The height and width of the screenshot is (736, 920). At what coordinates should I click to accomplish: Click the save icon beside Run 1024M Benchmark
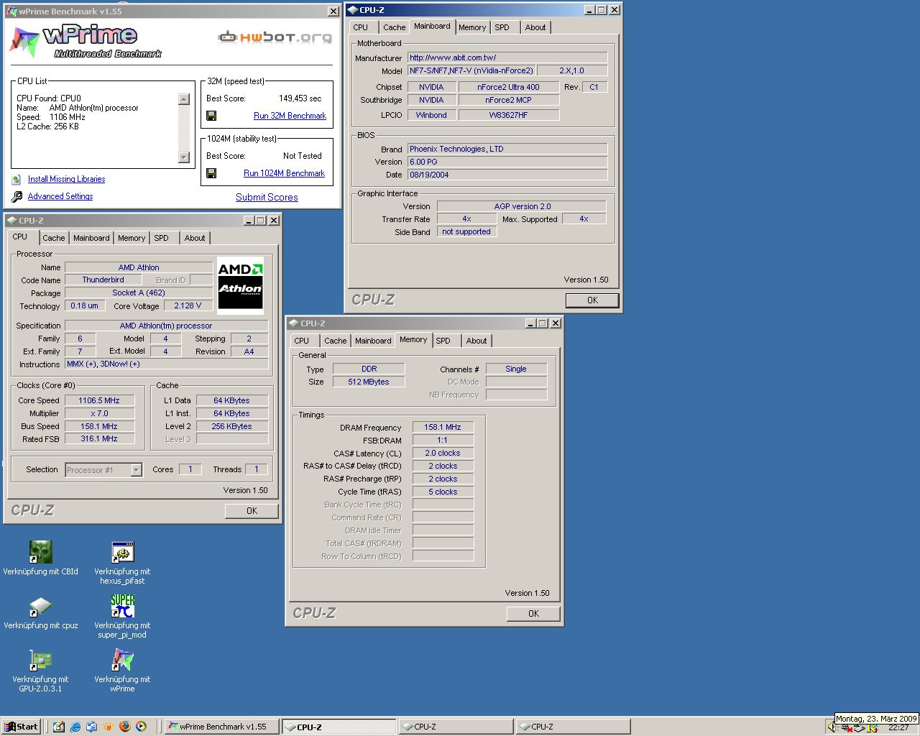(211, 173)
